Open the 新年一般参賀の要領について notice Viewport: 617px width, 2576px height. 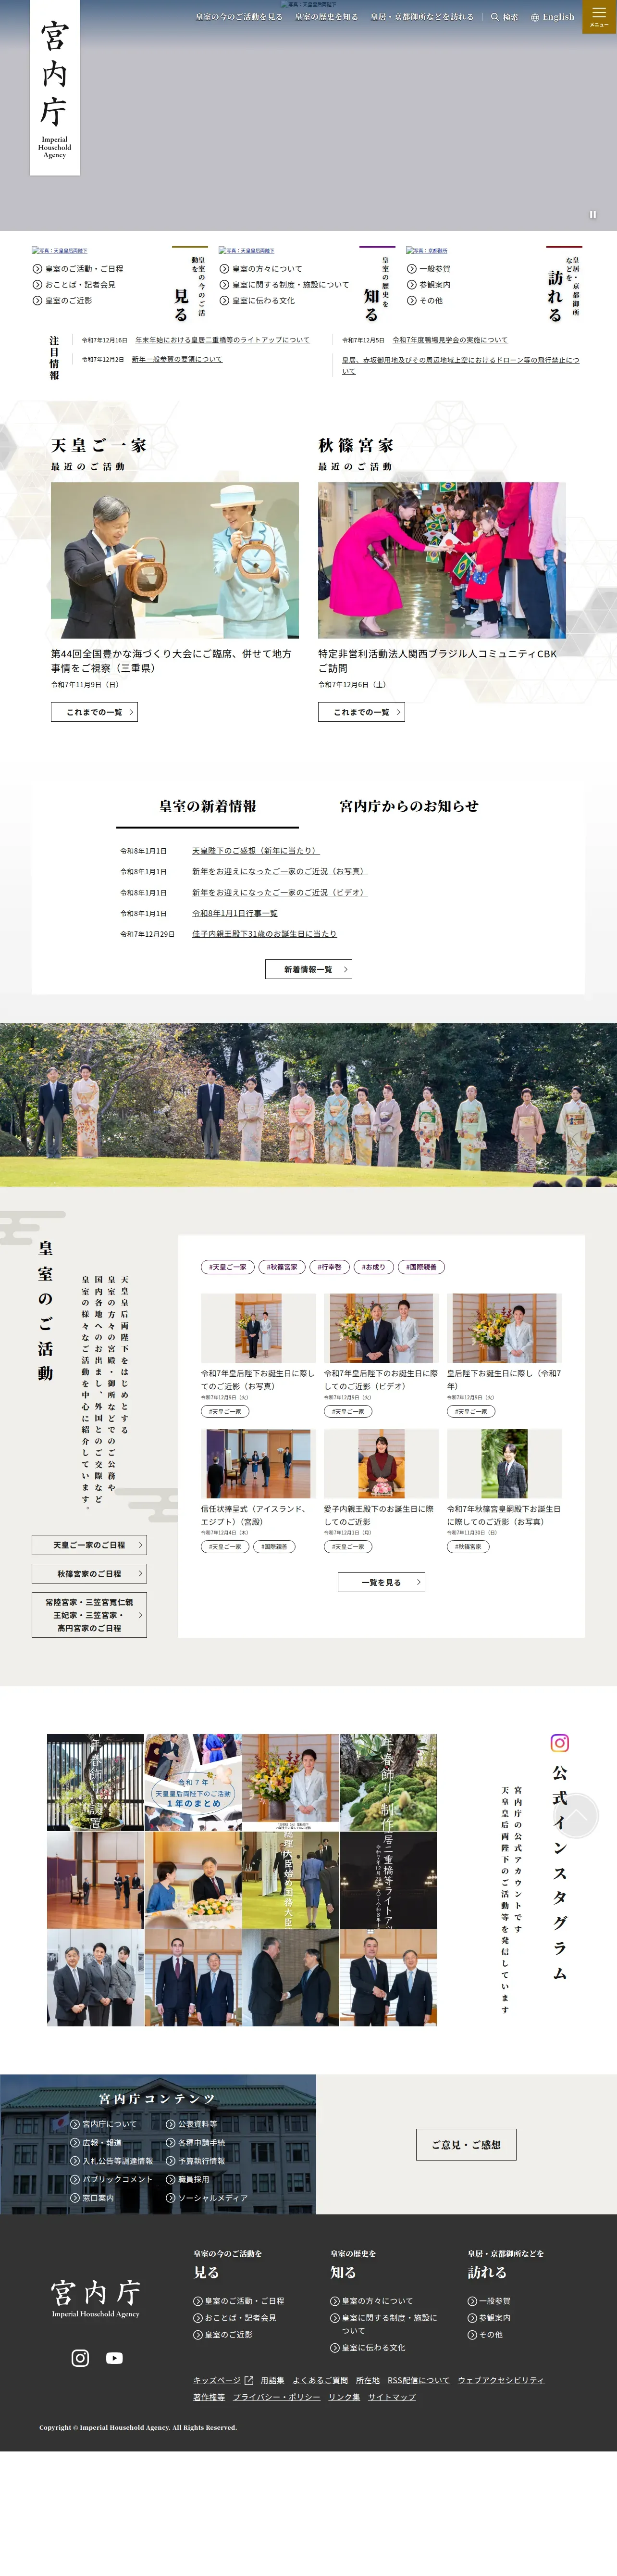177,359
